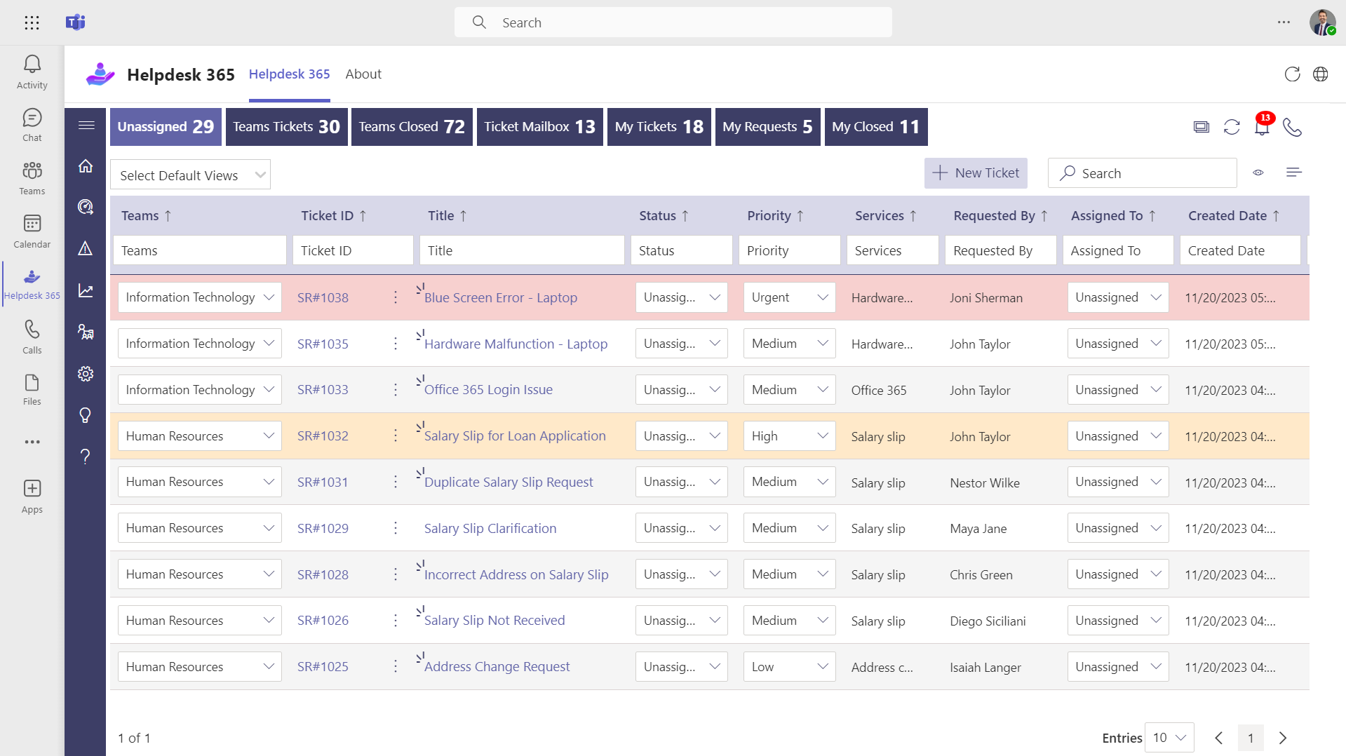Sort by the Priority column header
Viewport: 1346px width, 756px height.
tap(775, 216)
